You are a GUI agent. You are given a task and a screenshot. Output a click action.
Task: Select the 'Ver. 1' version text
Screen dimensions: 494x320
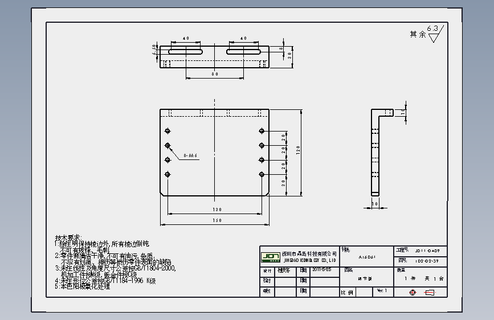382,290
